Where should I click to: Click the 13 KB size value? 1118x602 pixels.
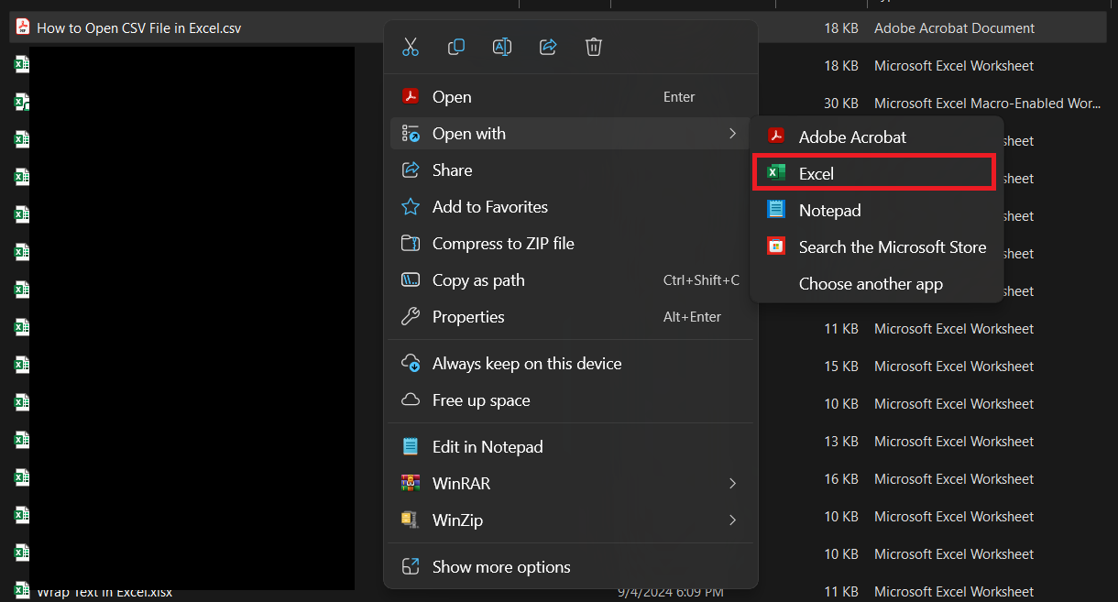[x=840, y=442]
